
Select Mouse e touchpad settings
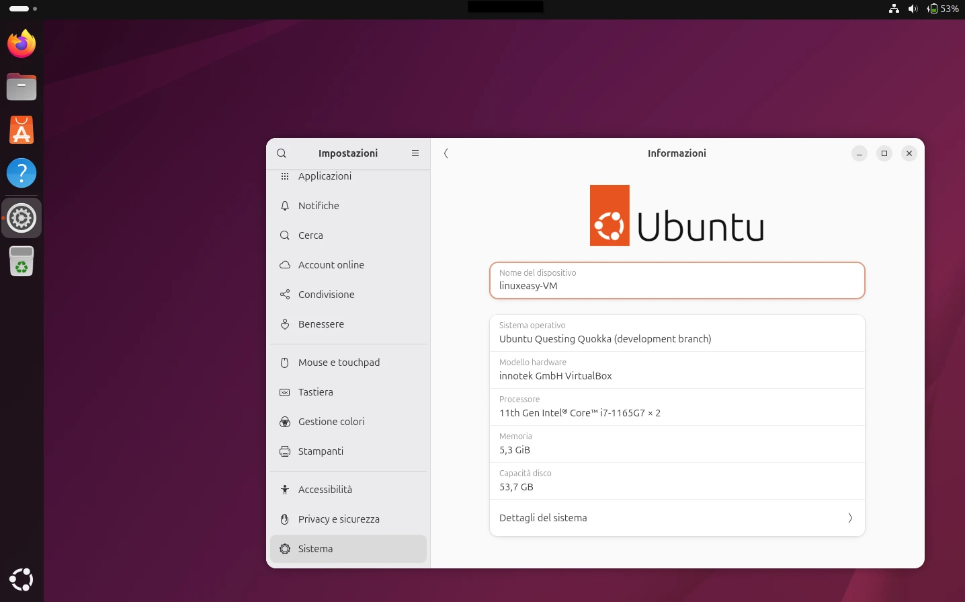pos(339,362)
